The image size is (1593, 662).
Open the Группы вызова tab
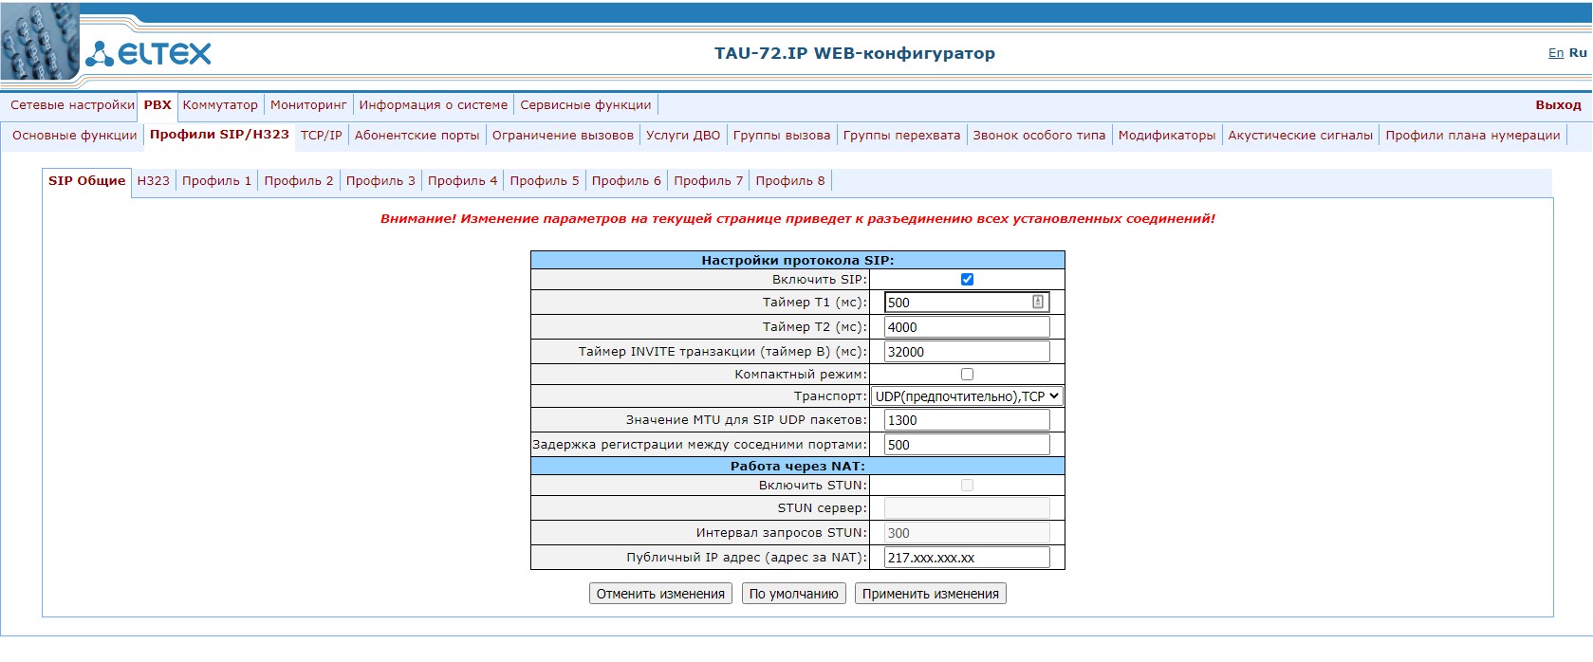click(782, 136)
